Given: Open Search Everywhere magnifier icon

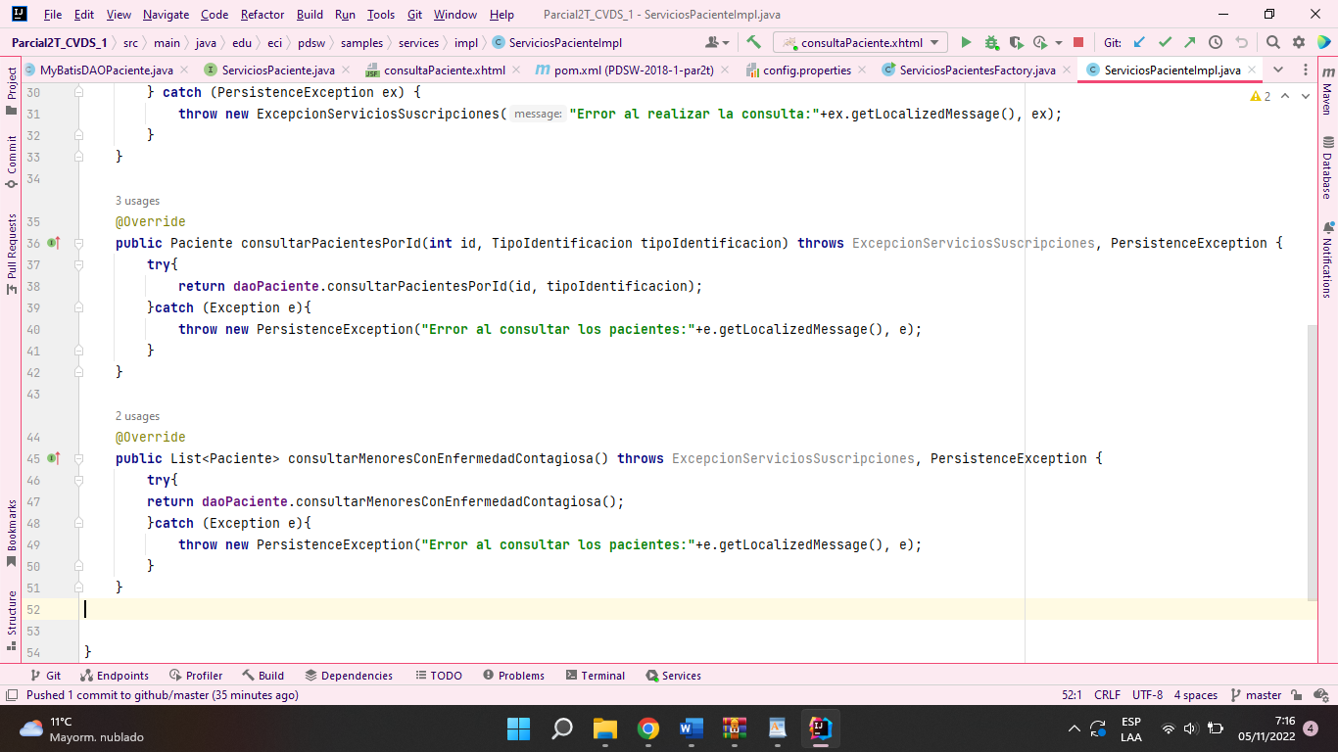Looking at the screenshot, I should [1272, 42].
